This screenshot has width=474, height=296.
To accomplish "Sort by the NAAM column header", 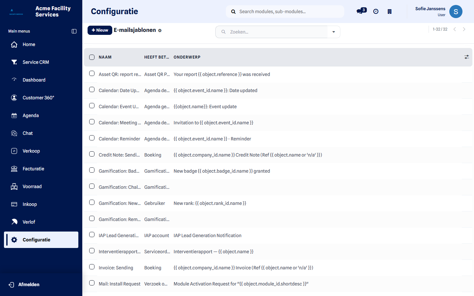I will pos(105,57).
